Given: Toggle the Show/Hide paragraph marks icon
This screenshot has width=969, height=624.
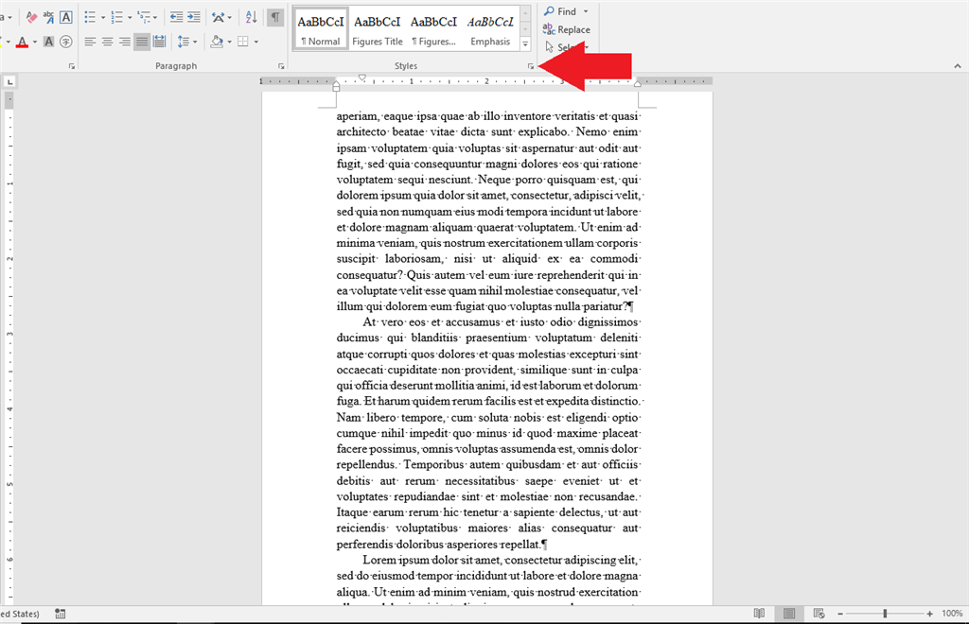Looking at the screenshot, I should [x=274, y=16].
